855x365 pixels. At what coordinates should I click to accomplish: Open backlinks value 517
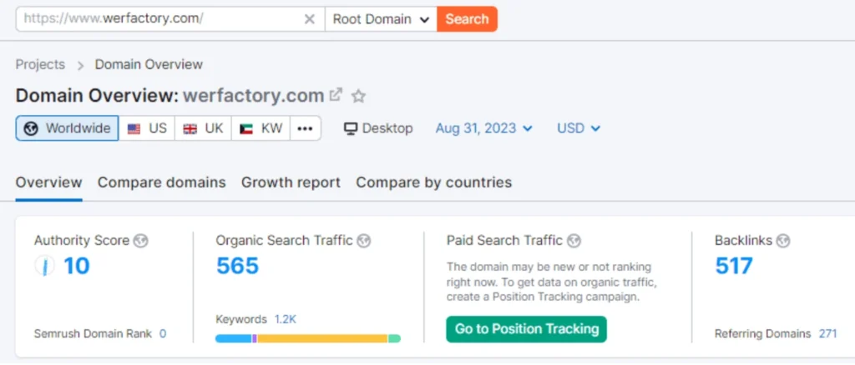pos(734,266)
